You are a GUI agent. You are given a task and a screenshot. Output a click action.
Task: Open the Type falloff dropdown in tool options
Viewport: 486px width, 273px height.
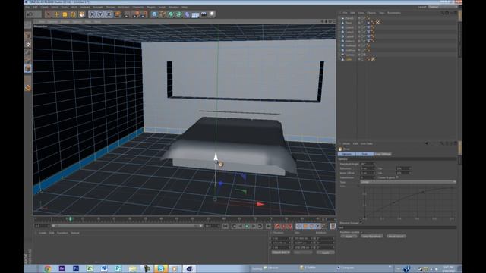pyautogui.click(x=409, y=182)
